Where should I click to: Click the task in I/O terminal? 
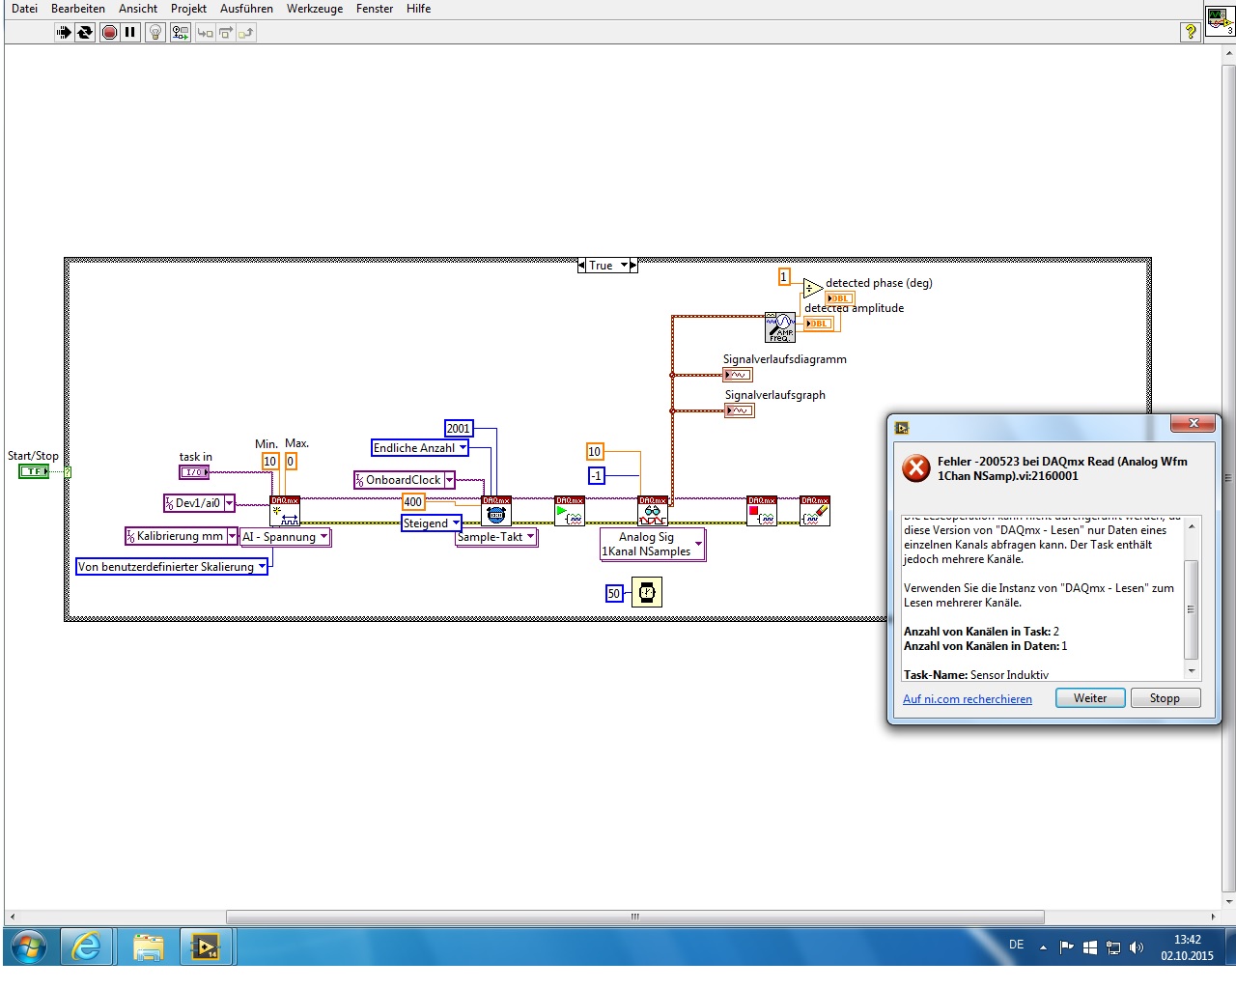pyautogui.click(x=194, y=472)
